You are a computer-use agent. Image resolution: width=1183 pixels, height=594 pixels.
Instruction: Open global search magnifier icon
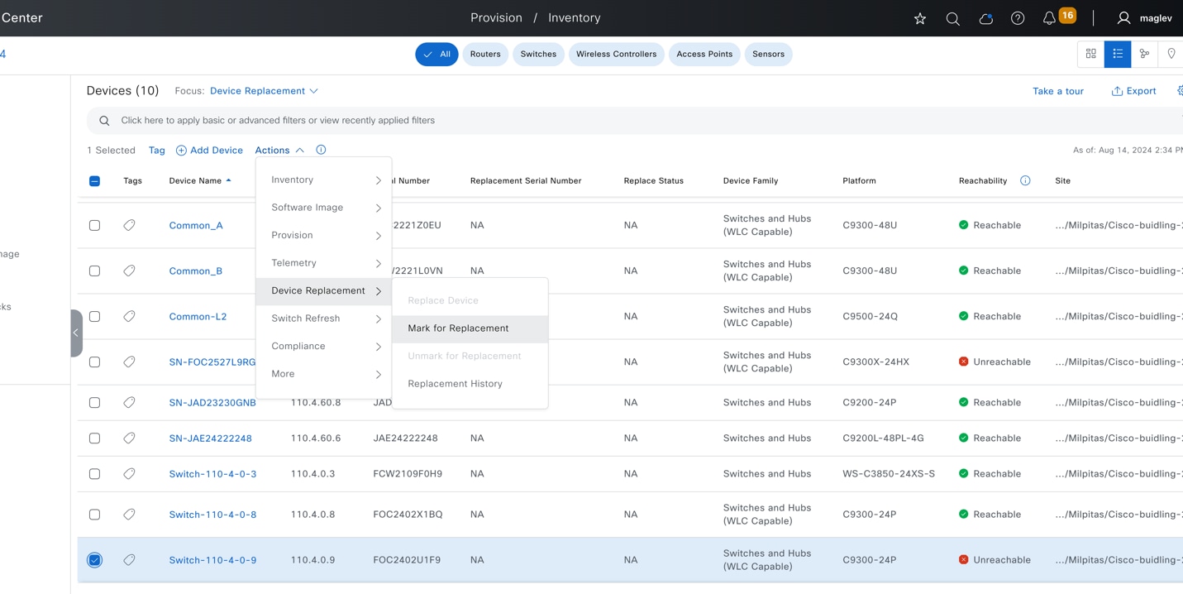952,18
